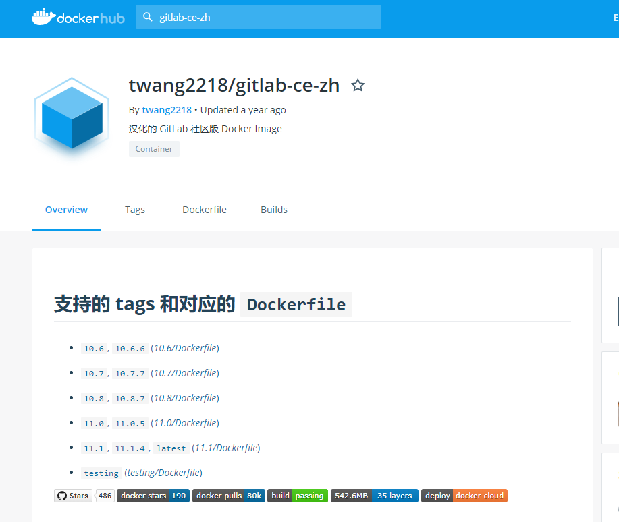Focus the gitlab-ce-zh search field
Viewport: 619px width, 522px height.
(x=258, y=17)
